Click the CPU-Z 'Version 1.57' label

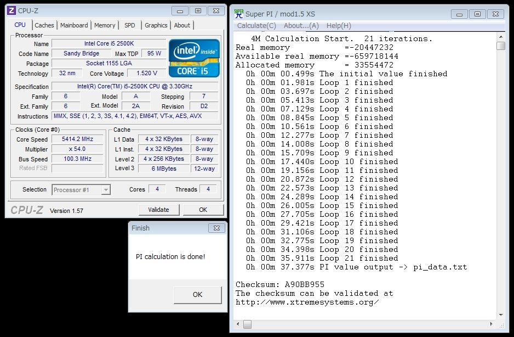66,211
